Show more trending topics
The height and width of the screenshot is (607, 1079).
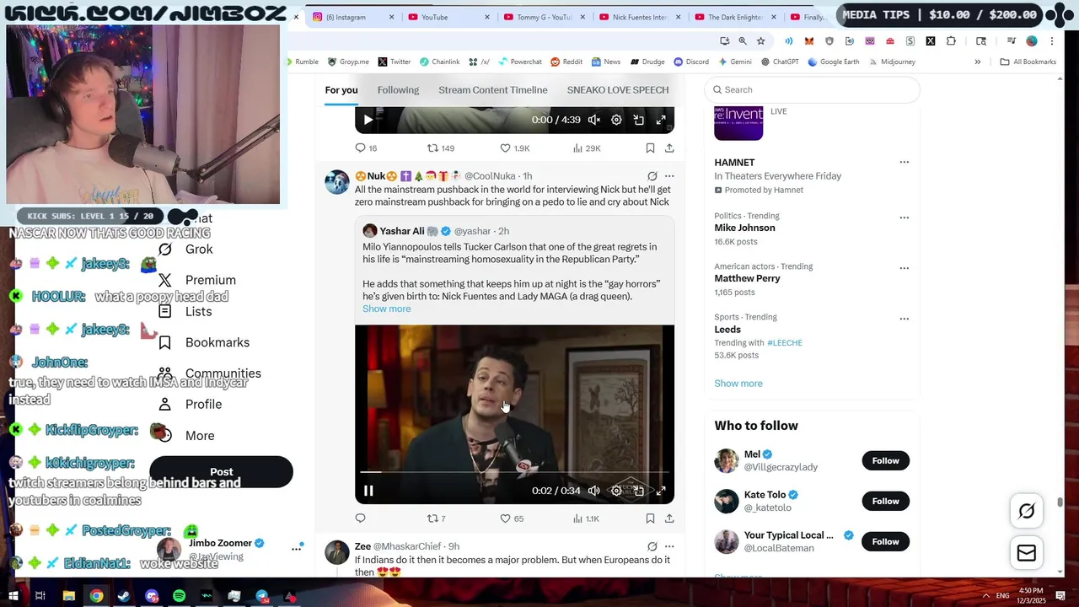click(x=738, y=384)
